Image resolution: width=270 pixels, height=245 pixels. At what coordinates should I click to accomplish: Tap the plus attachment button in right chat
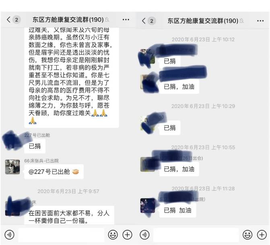click(262, 235)
